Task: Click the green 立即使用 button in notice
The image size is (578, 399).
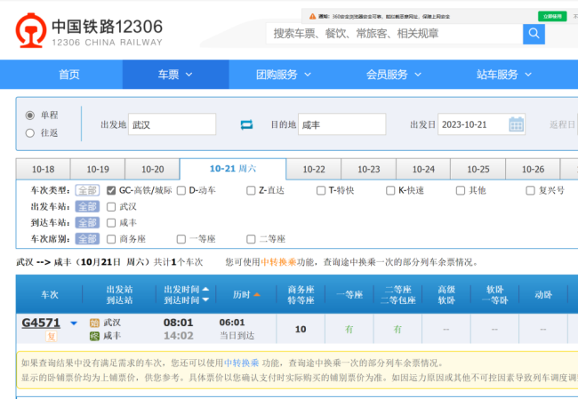Action: coord(552,16)
